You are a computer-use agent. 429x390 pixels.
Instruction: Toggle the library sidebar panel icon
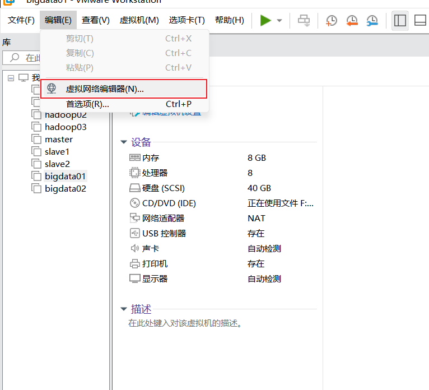point(400,21)
